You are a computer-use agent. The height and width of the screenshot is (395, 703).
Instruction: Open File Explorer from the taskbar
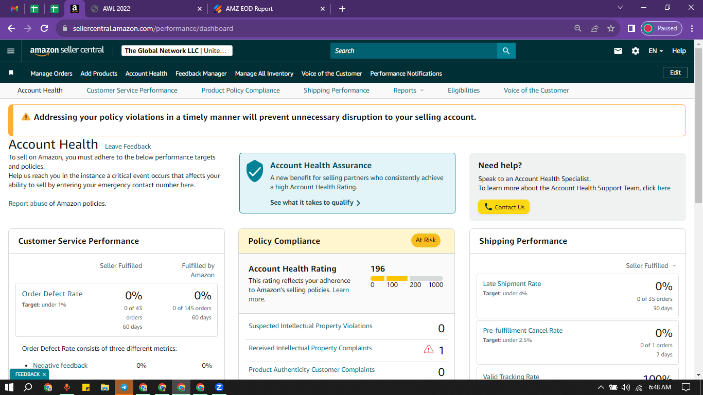pos(105,387)
